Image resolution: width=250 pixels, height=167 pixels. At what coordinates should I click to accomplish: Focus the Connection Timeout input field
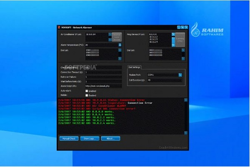click(x=103, y=72)
